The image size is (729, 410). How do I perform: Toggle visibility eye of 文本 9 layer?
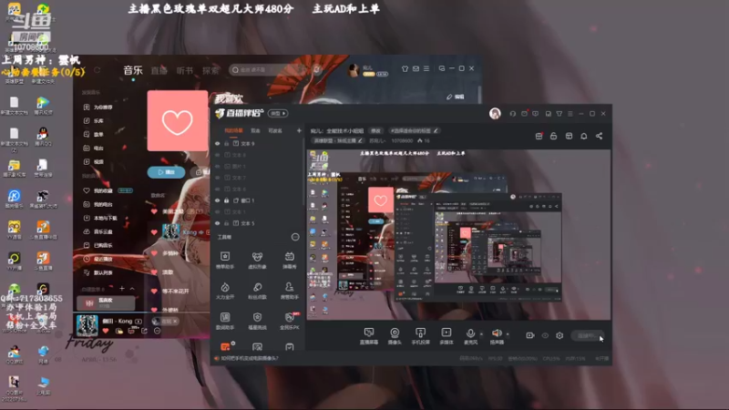217,144
